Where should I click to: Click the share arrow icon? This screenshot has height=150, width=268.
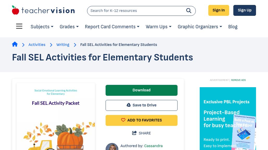135,133
